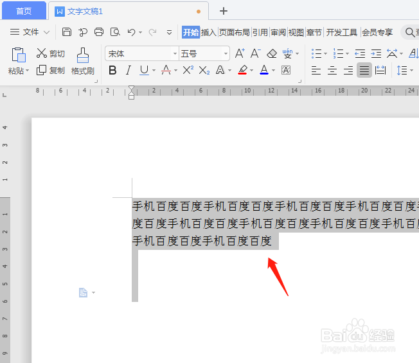Click the WPS document icon on tab
The image size is (419, 363).
(x=60, y=12)
